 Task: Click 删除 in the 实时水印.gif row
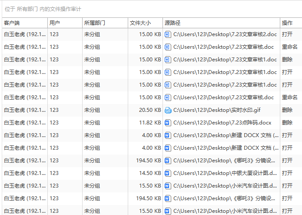pos(287,110)
